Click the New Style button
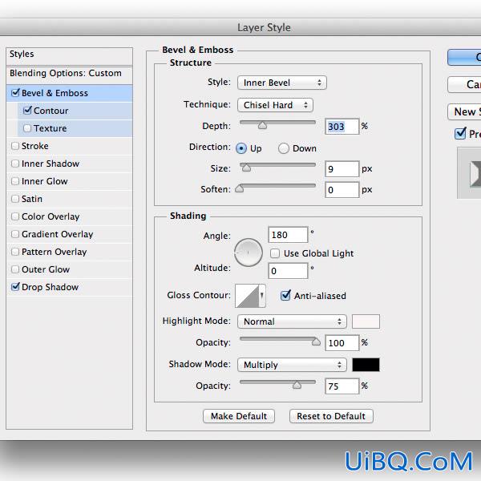The height and width of the screenshot is (481, 481). point(464,111)
